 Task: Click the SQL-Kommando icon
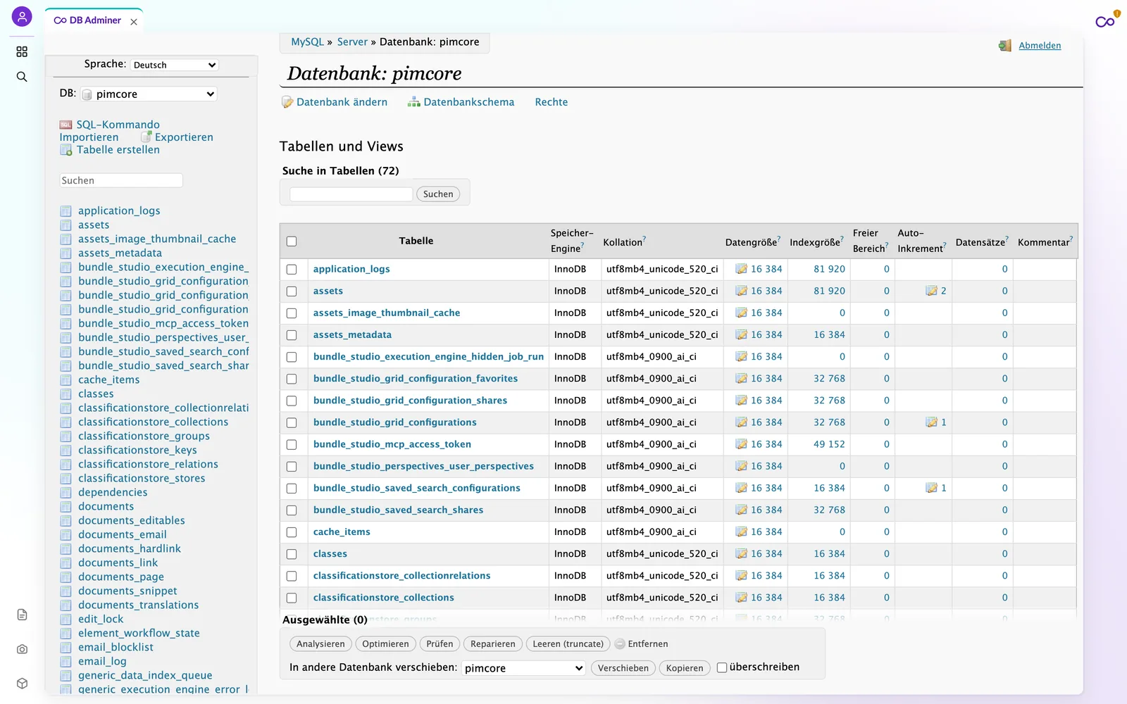[x=66, y=125]
